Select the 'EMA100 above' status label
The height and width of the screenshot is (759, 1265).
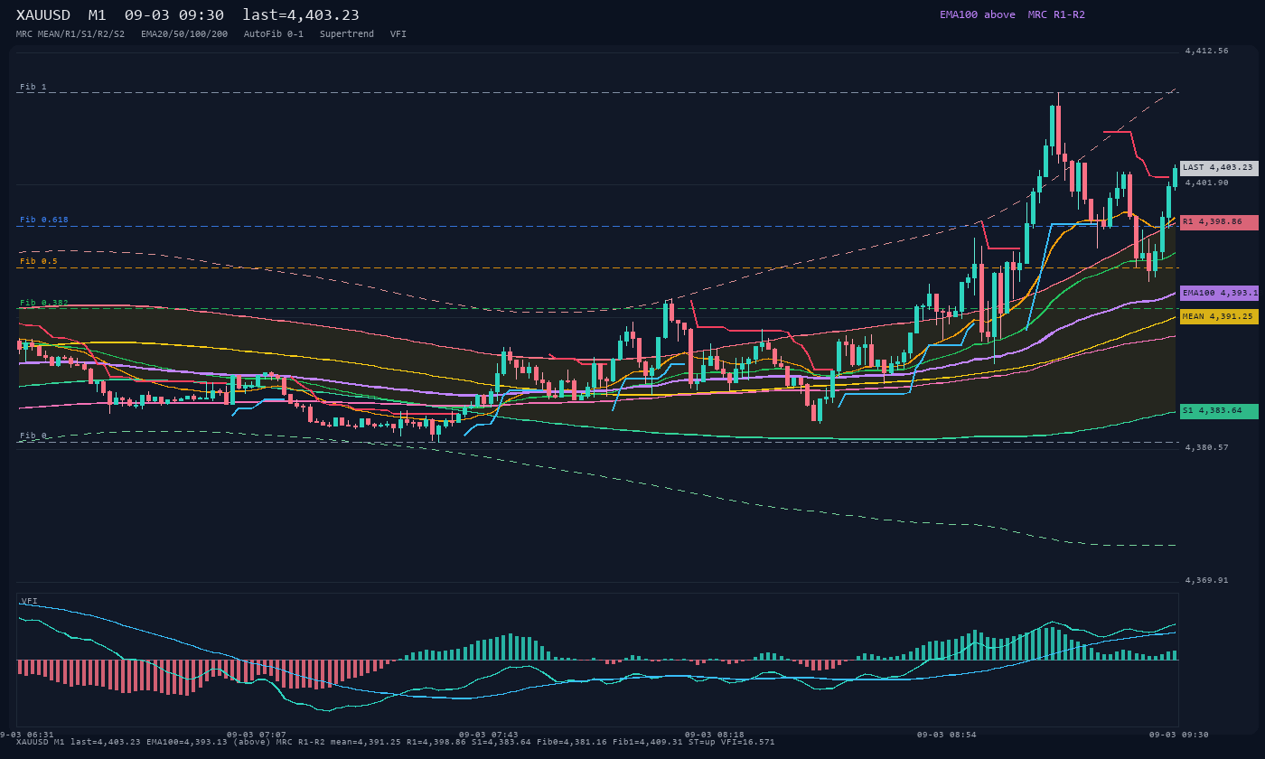[x=978, y=14]
